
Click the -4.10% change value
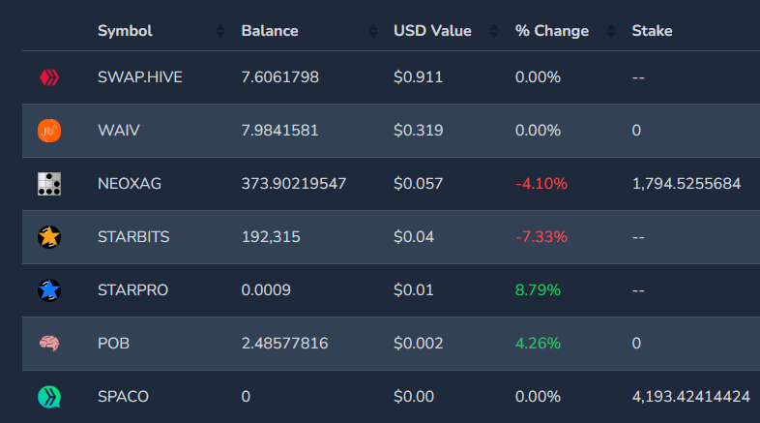coord(541,184)
